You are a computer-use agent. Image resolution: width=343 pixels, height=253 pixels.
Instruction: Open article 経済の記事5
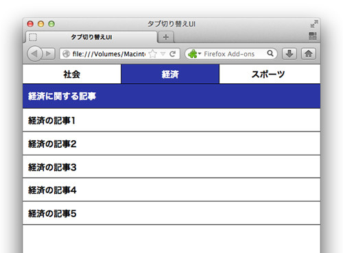[171, 213]
